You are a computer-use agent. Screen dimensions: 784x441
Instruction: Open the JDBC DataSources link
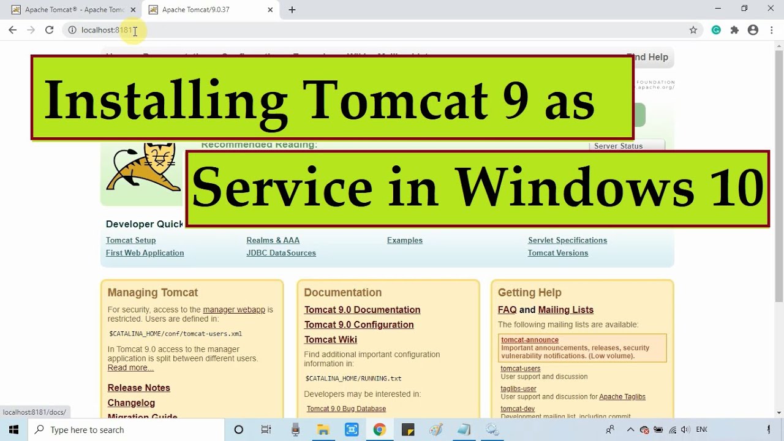click(281, 253)
